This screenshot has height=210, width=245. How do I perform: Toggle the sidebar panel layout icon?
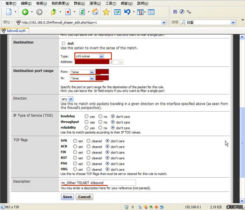151,12
